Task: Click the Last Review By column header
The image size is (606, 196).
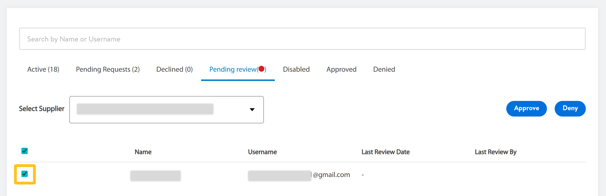Action: point(495,152)
